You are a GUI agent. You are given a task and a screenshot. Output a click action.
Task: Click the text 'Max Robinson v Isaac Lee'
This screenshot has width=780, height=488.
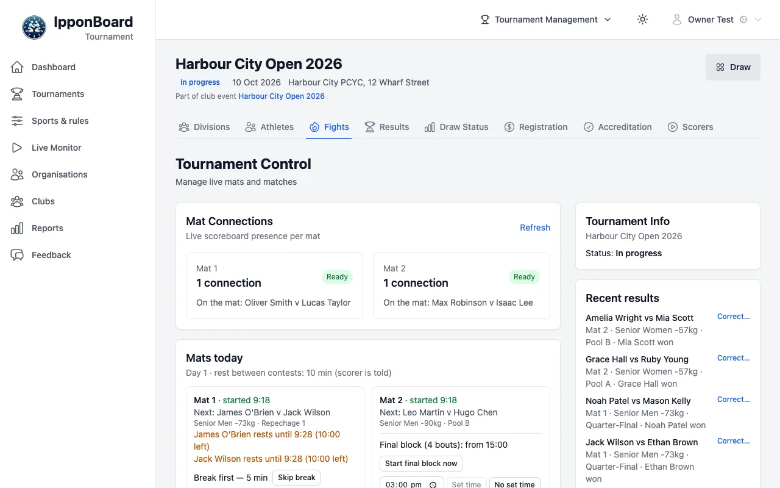483,303
